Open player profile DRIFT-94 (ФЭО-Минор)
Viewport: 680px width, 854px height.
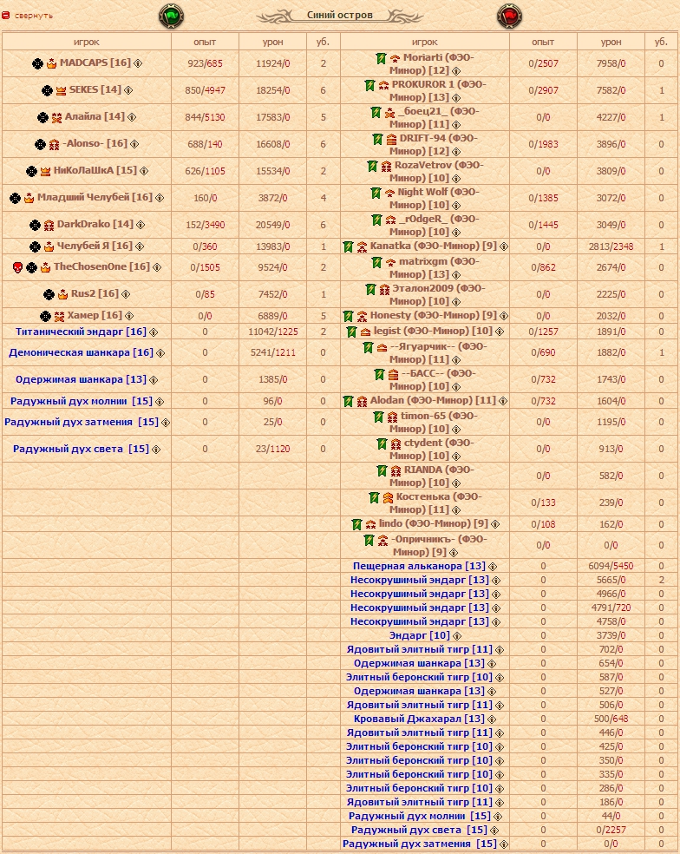coord(435,144)
